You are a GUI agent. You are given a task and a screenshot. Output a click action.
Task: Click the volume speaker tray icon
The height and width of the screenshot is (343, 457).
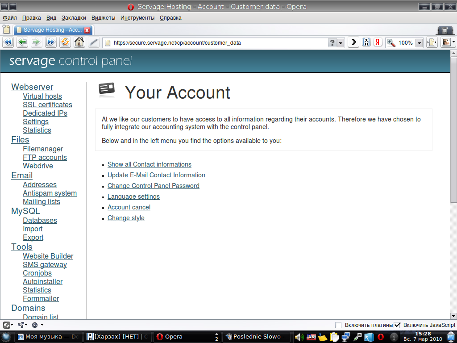[x=299, y=337]
